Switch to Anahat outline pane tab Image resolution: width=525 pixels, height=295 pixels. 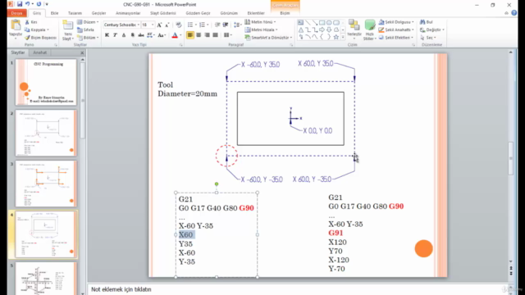pyautogui.click(x=40, y=52)
